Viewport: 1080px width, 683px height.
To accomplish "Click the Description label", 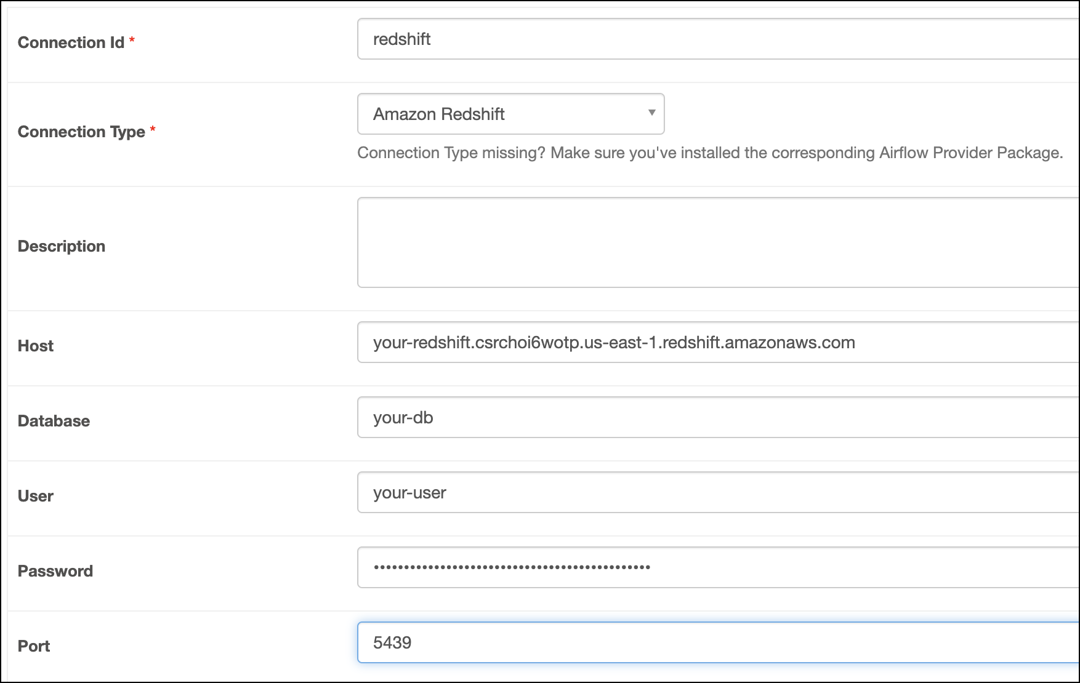I will [x=61, y=246].
